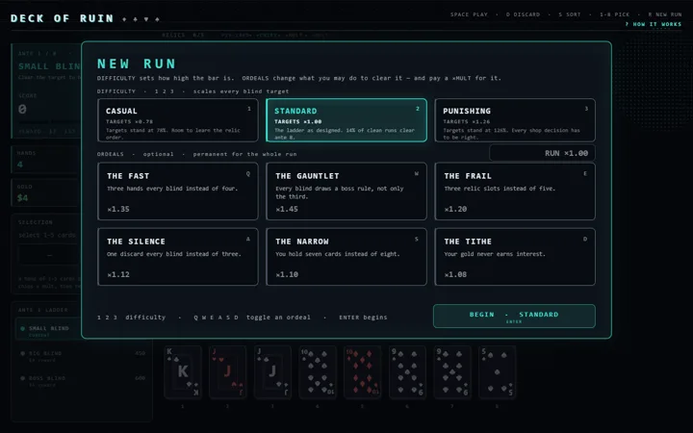
Task: Click the Boss Blind ladder row
Action: point(82,381)
